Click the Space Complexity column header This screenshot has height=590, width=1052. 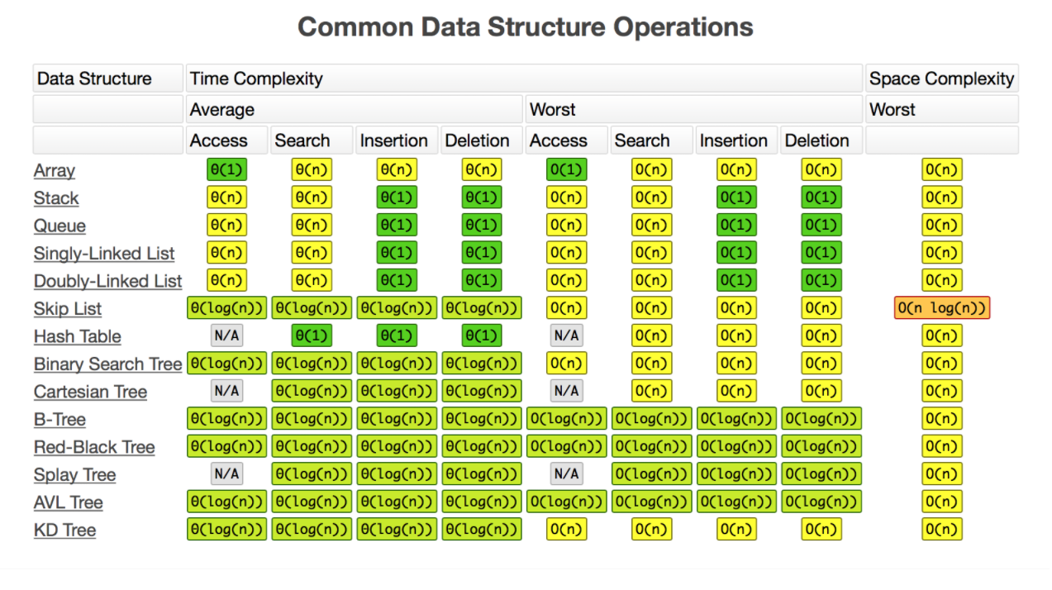click(941, 79)
